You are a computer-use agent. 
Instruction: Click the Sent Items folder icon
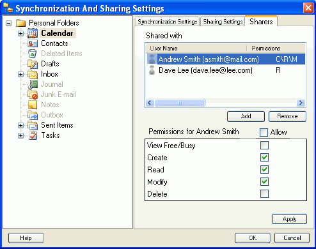(33, 125)
